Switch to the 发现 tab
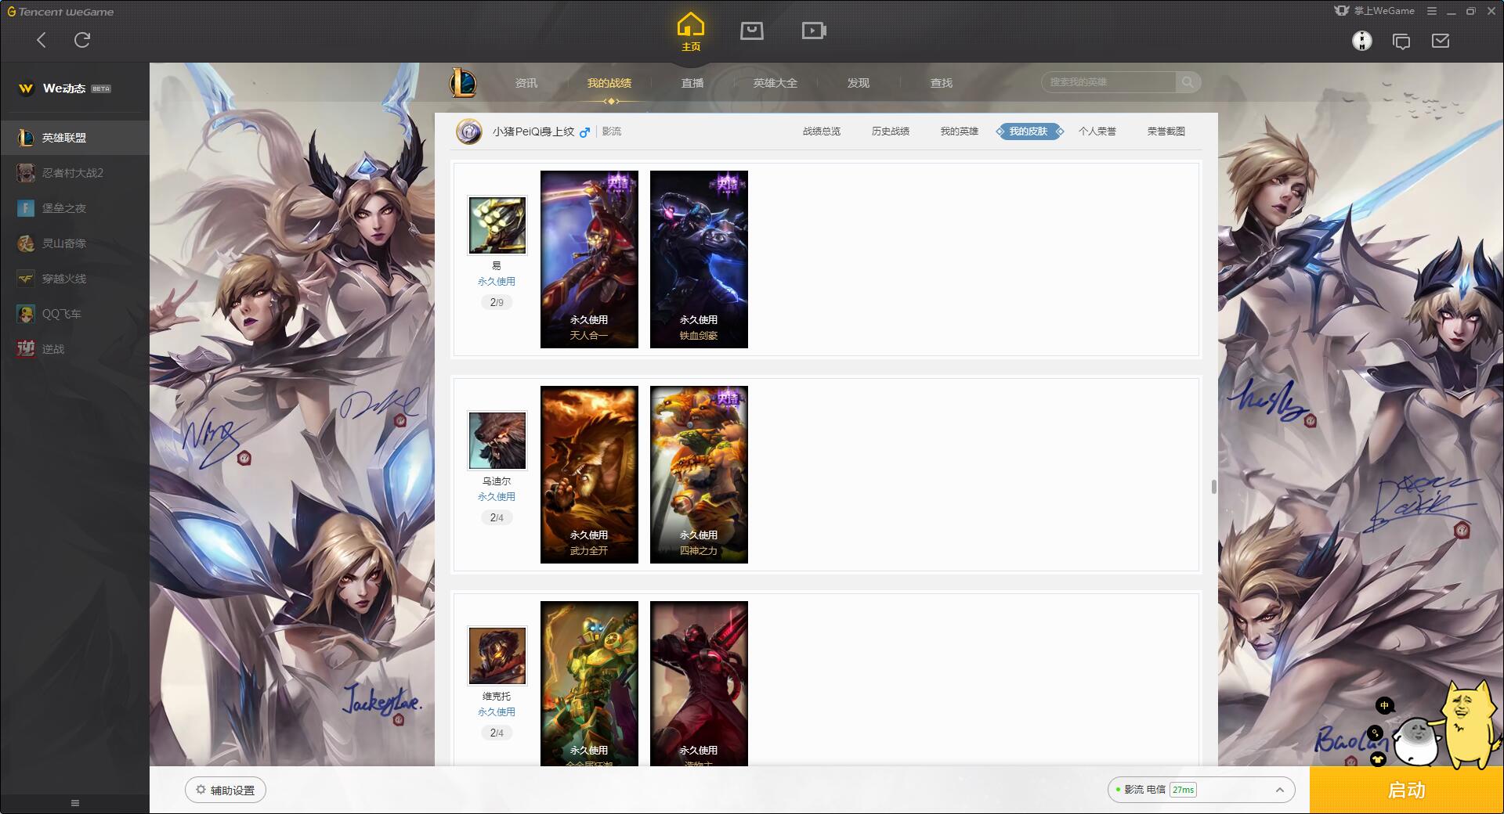The height and width of the screenshot is (814, 1504). [x=859, y=83]
